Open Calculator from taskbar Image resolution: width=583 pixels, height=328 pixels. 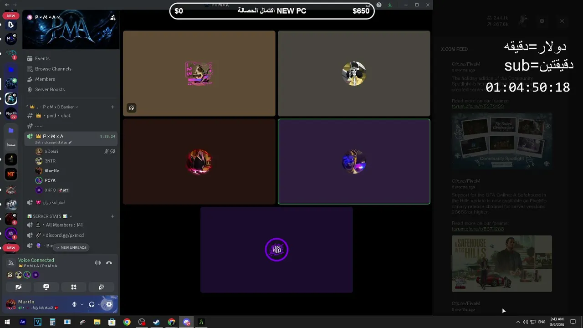[x=52, y=322]
